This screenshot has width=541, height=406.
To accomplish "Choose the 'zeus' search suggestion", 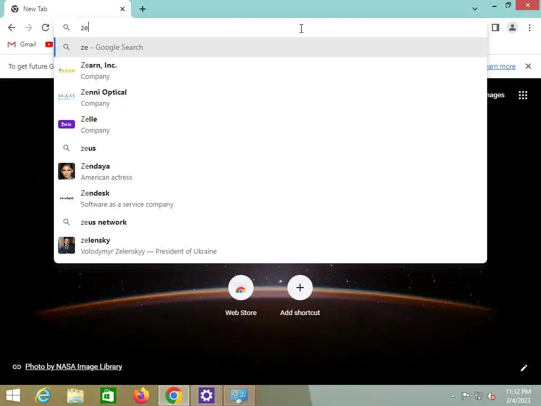I will [x=270, y=148].
